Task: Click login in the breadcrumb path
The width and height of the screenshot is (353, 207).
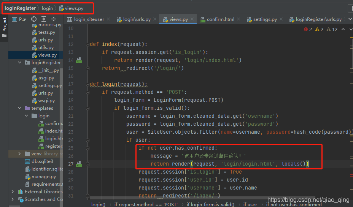Action: click(x=47, y=8)
